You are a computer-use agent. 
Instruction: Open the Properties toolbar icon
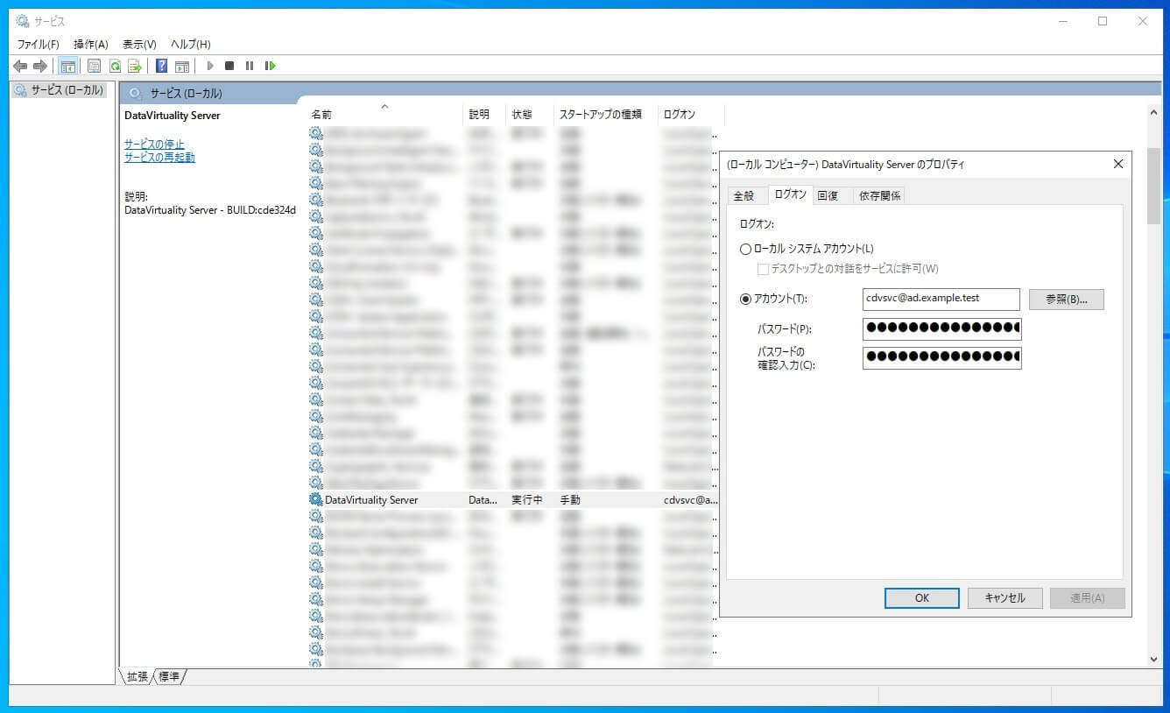coord(94,66)
